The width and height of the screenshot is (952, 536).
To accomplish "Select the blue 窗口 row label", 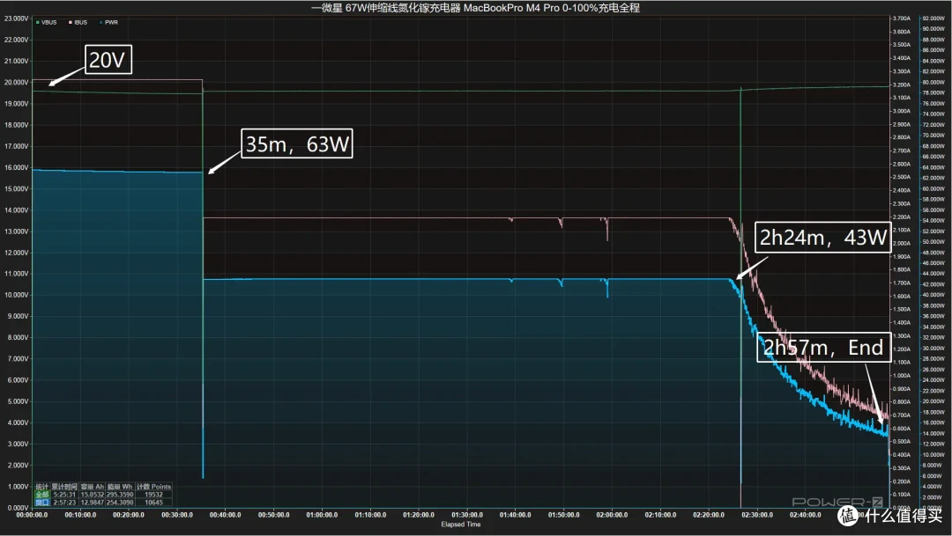I will point(42,503).
